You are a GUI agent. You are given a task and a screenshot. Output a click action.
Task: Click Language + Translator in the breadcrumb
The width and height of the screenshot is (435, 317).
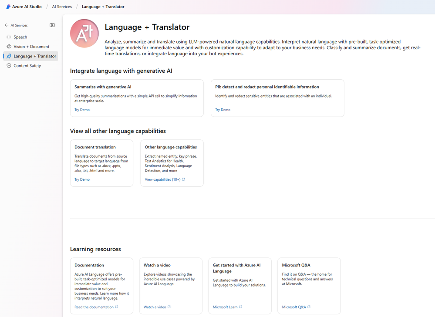pyautogui.click(x=103, y=7)
